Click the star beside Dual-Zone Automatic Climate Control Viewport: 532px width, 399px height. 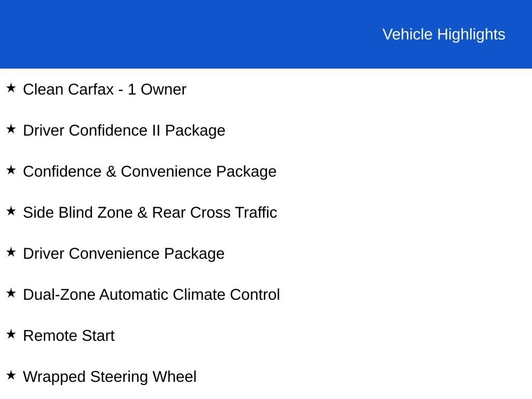[x=11, y=293]
